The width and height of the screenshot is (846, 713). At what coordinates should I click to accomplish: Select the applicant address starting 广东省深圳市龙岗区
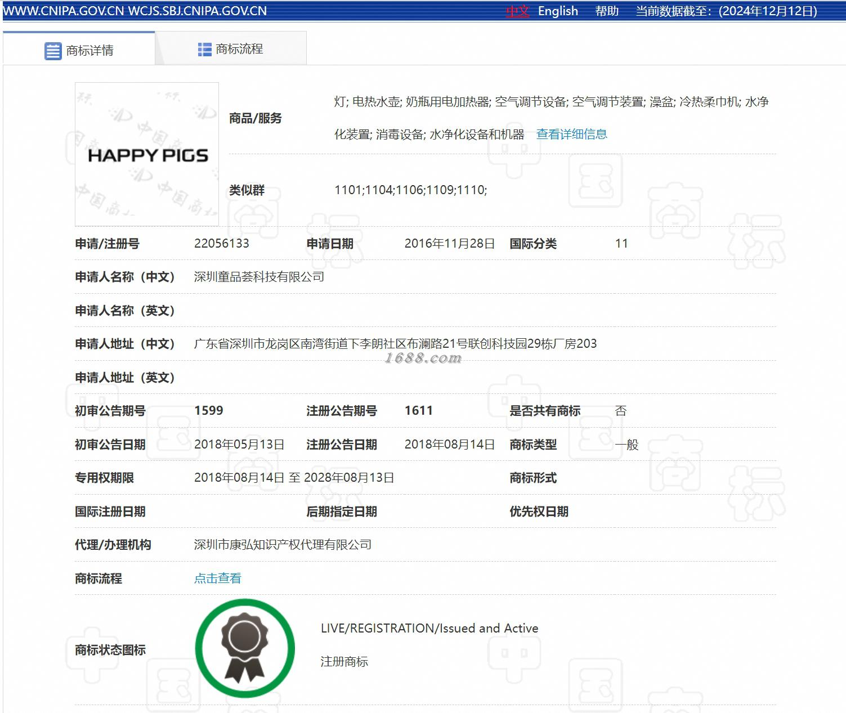(x=395, y=343)
